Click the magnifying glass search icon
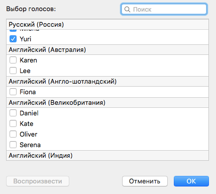The image size is (216, 194). tap(127, 10)
